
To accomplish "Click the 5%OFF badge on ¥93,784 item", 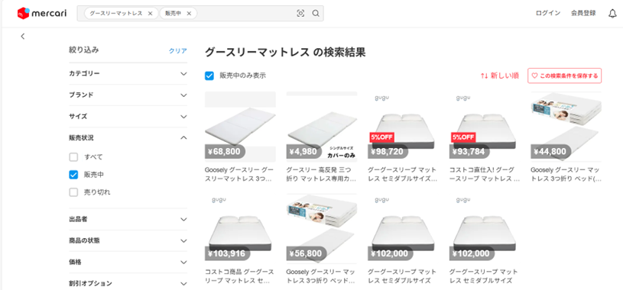I will click(x=464, y=137).
